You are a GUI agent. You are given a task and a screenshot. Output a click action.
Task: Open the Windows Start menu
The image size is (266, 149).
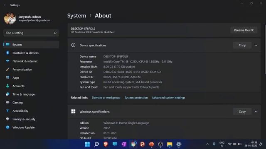click(87, 144)
